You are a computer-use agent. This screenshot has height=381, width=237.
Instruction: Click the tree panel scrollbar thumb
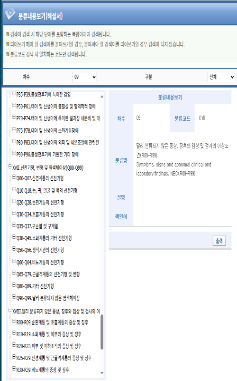coord(102,332)
